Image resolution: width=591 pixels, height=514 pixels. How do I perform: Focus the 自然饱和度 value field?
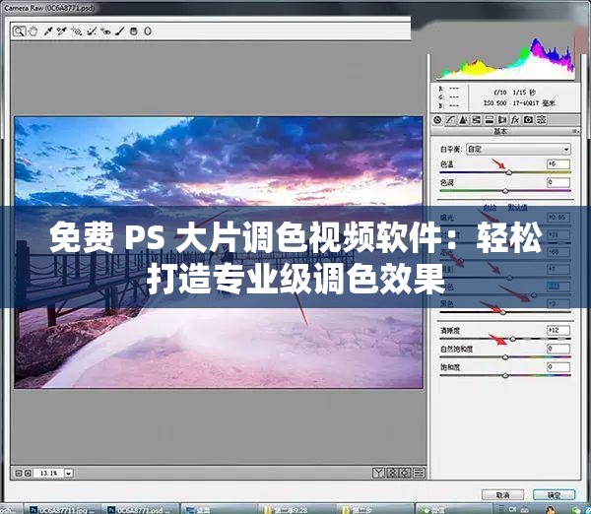(558, 349)
